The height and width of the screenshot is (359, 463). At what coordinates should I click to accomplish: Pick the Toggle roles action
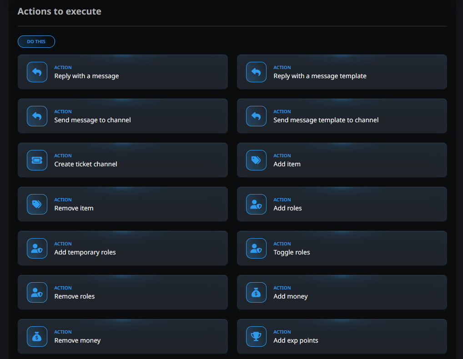coord(342,249)
